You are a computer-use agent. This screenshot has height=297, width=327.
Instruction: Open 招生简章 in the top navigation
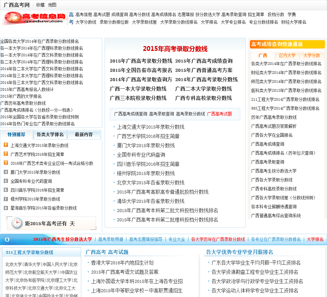[x=256, y=14]
